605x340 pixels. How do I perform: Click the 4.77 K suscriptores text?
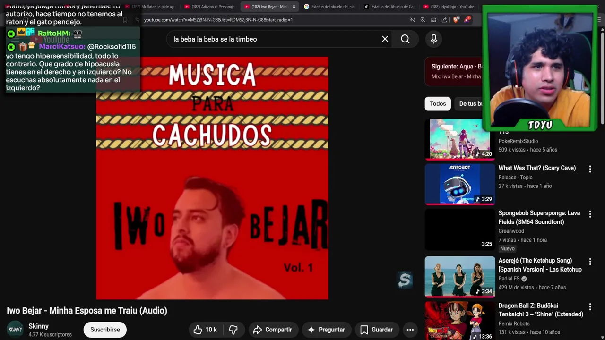pyautogui.click(x=50, y=335)
